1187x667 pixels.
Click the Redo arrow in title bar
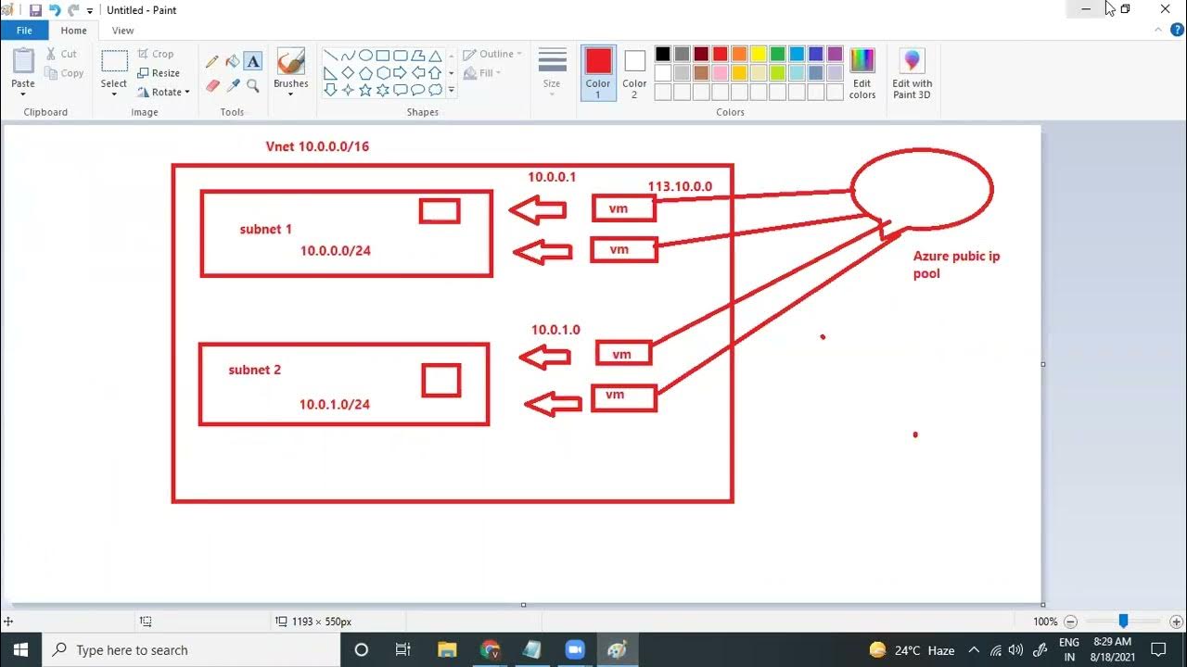pos(72,10)
